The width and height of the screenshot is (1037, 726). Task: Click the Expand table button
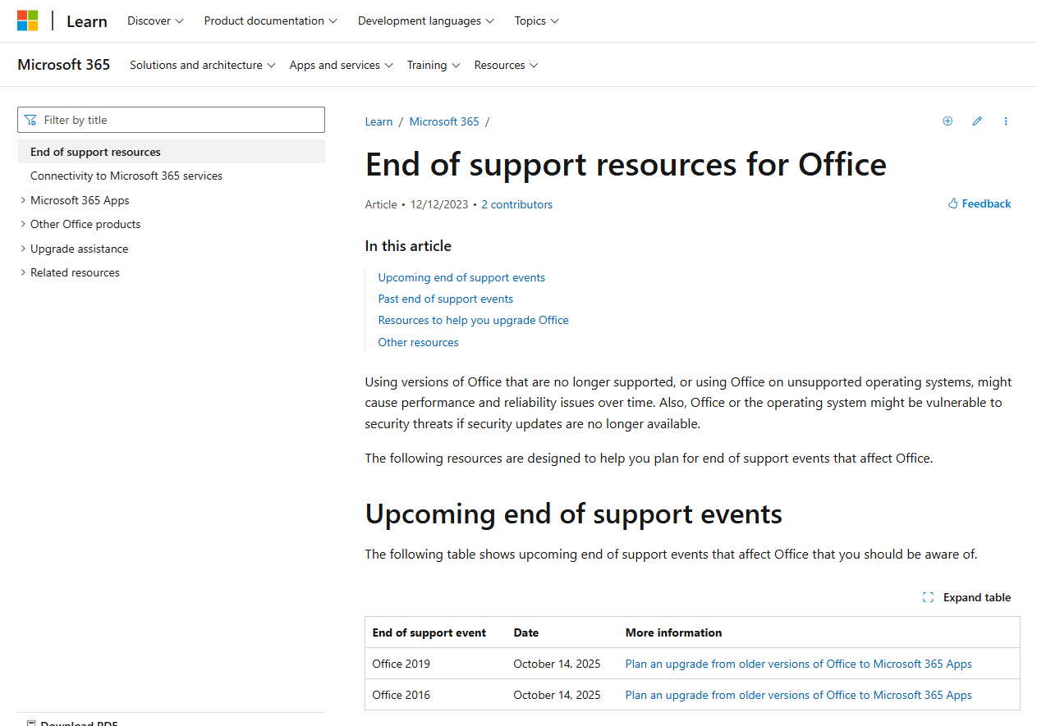coord(966,597)
